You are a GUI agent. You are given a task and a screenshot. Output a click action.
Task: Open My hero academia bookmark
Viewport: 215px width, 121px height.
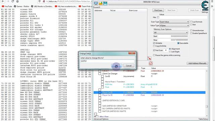66,6
